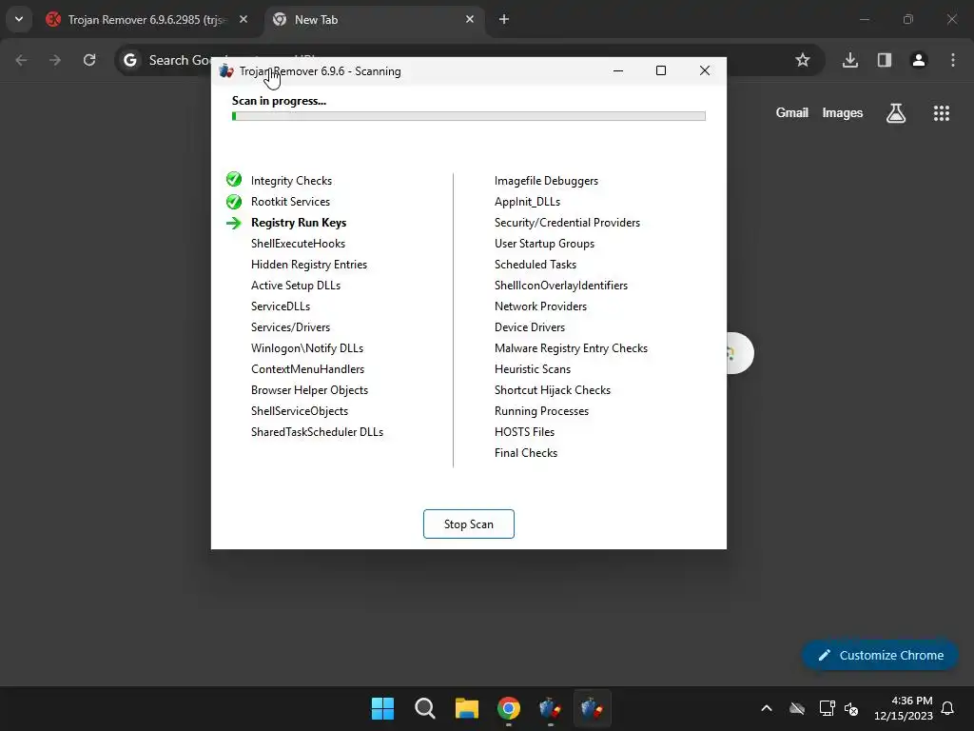The height and width of the screenshot is (731, 974).
Task: Open Chrome tab search dropdown arrow
Action: pyautogui.click(x=19, y=19)
